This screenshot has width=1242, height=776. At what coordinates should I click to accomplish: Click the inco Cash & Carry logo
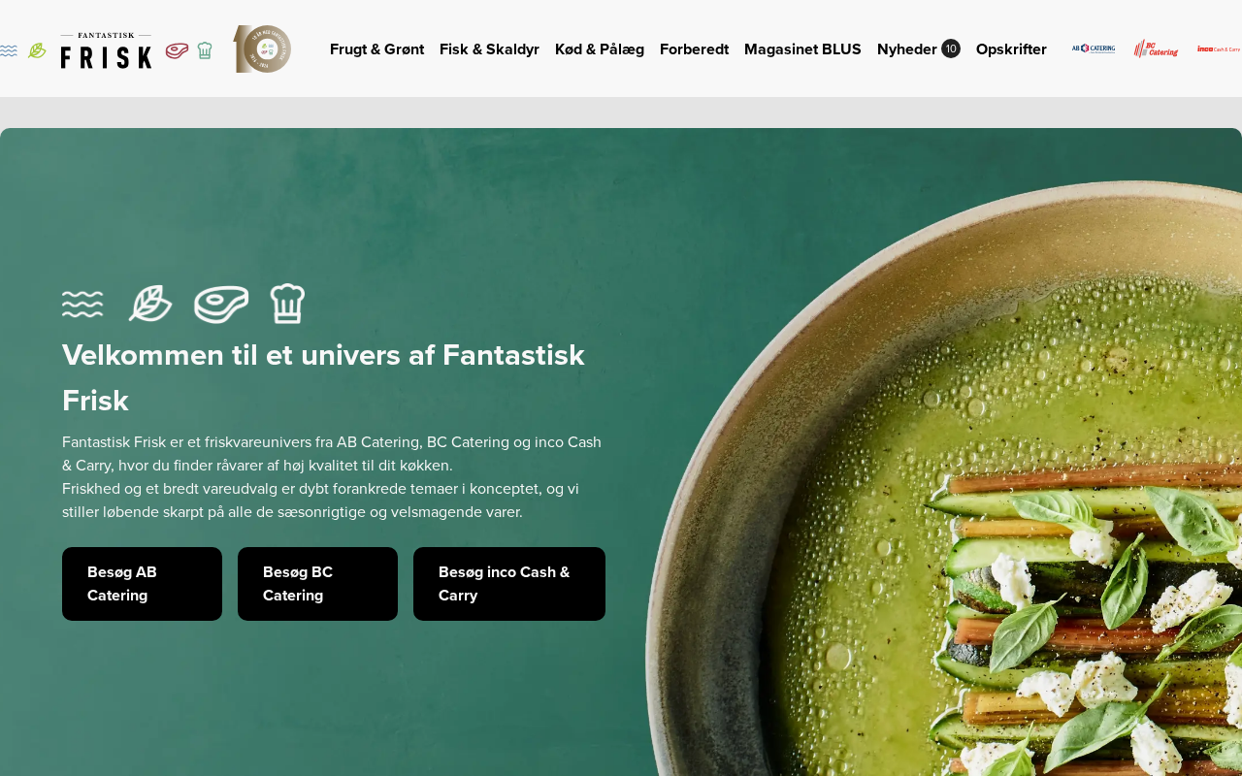[1219, 48]
